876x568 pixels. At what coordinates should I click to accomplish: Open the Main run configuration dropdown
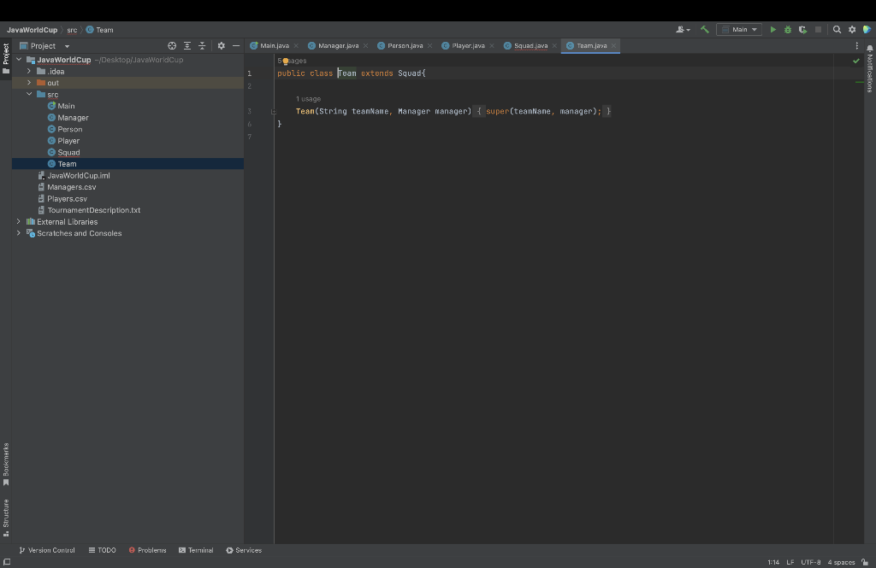(x=739, y=30)
